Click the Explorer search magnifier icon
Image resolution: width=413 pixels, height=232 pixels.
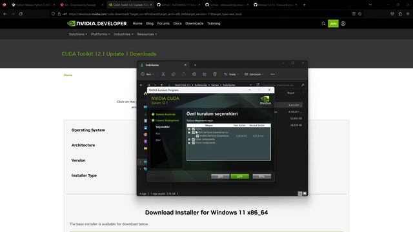(x=303, y=85)
